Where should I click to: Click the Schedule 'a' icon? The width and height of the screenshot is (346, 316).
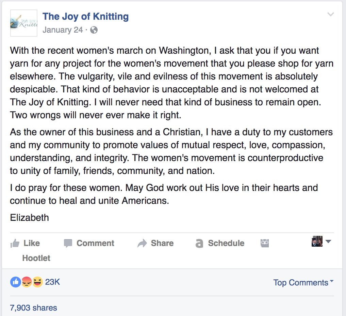tap(199, 243)
